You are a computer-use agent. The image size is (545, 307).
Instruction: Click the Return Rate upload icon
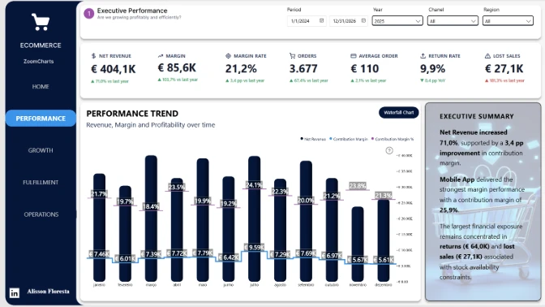pyautogui.click(x=423, y=56)
